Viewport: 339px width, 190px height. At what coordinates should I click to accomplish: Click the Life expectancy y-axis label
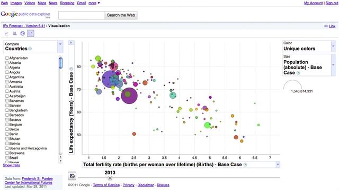[71, 112]
